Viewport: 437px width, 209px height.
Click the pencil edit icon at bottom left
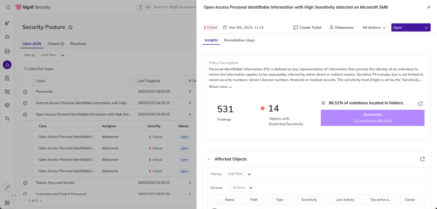[7, 187]
